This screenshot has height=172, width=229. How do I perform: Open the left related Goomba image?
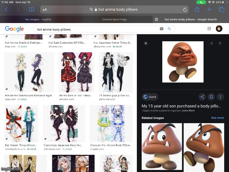(162, 147)
